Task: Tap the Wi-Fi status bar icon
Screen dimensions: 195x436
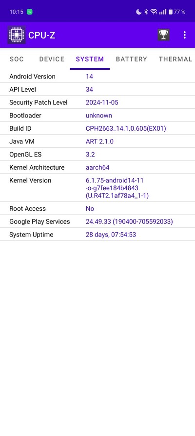Action: (154, 12)
